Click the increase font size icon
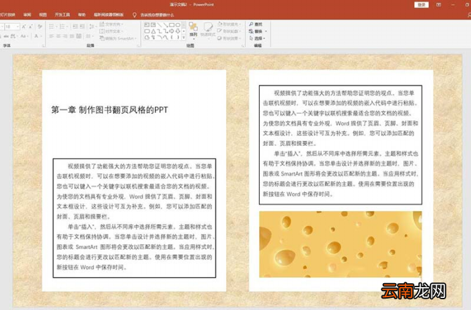Screen dimensions: 471x310 coord(24,27)
